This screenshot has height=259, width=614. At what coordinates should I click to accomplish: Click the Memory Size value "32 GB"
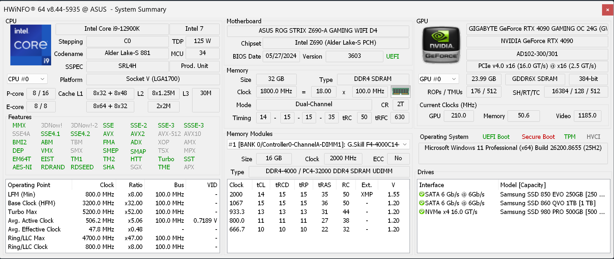click(x=276, y=79)
